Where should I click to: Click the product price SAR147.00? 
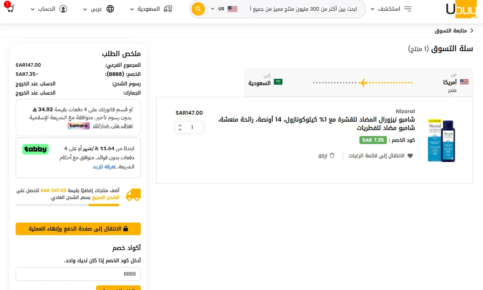pos(189,113)
